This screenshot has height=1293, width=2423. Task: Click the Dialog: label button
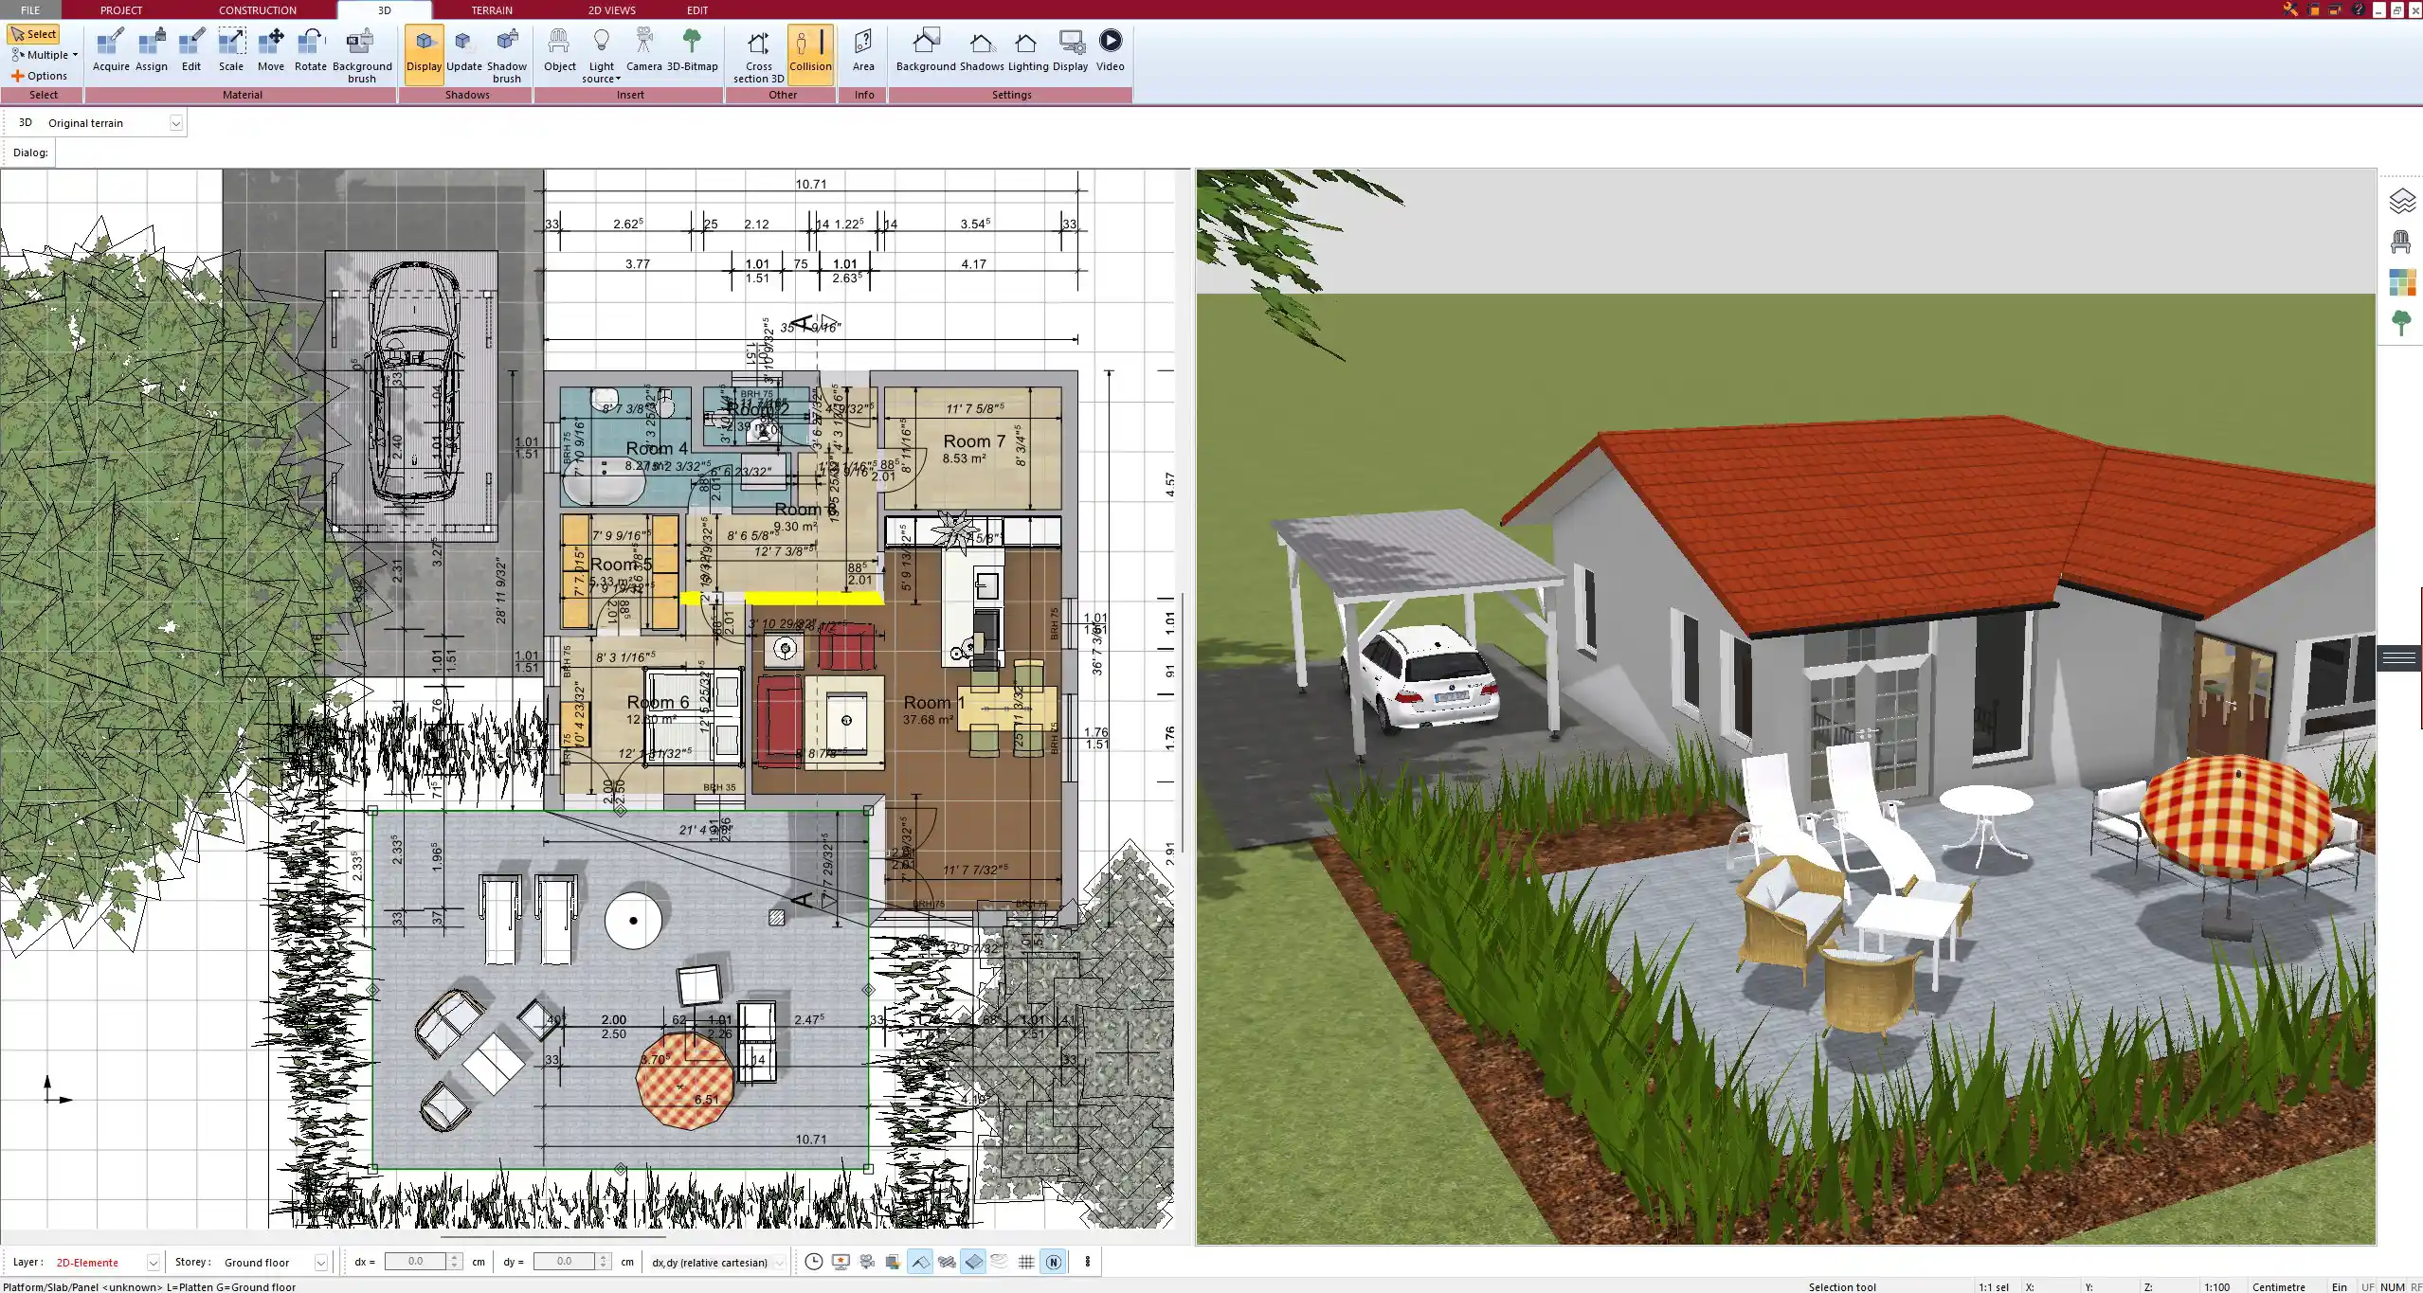(x=30, y=153)
